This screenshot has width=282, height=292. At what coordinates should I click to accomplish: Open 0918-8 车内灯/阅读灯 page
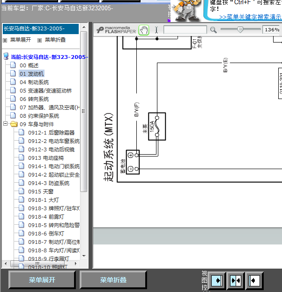(54, 250)
